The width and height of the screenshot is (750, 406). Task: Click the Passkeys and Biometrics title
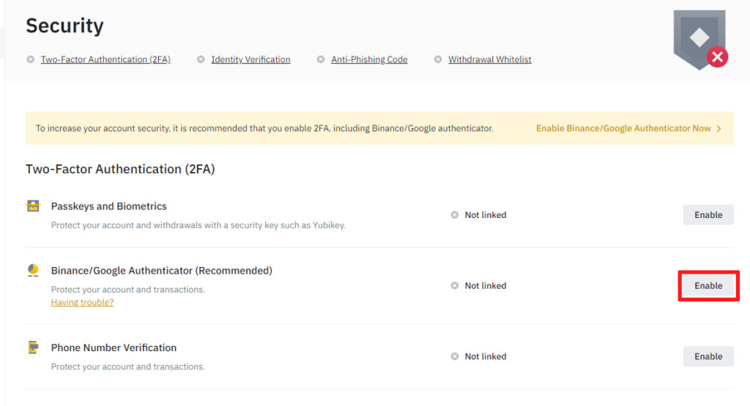coord(109,206)
